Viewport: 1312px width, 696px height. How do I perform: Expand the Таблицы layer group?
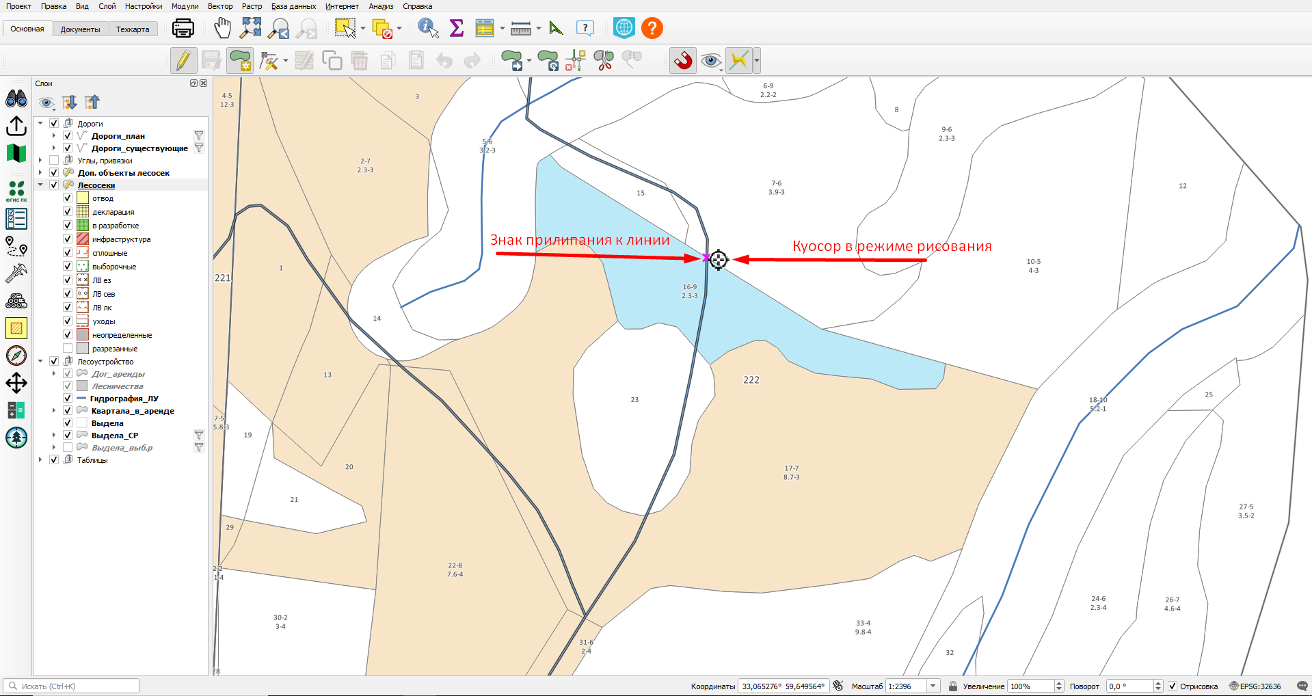click(x=40, y=460)
